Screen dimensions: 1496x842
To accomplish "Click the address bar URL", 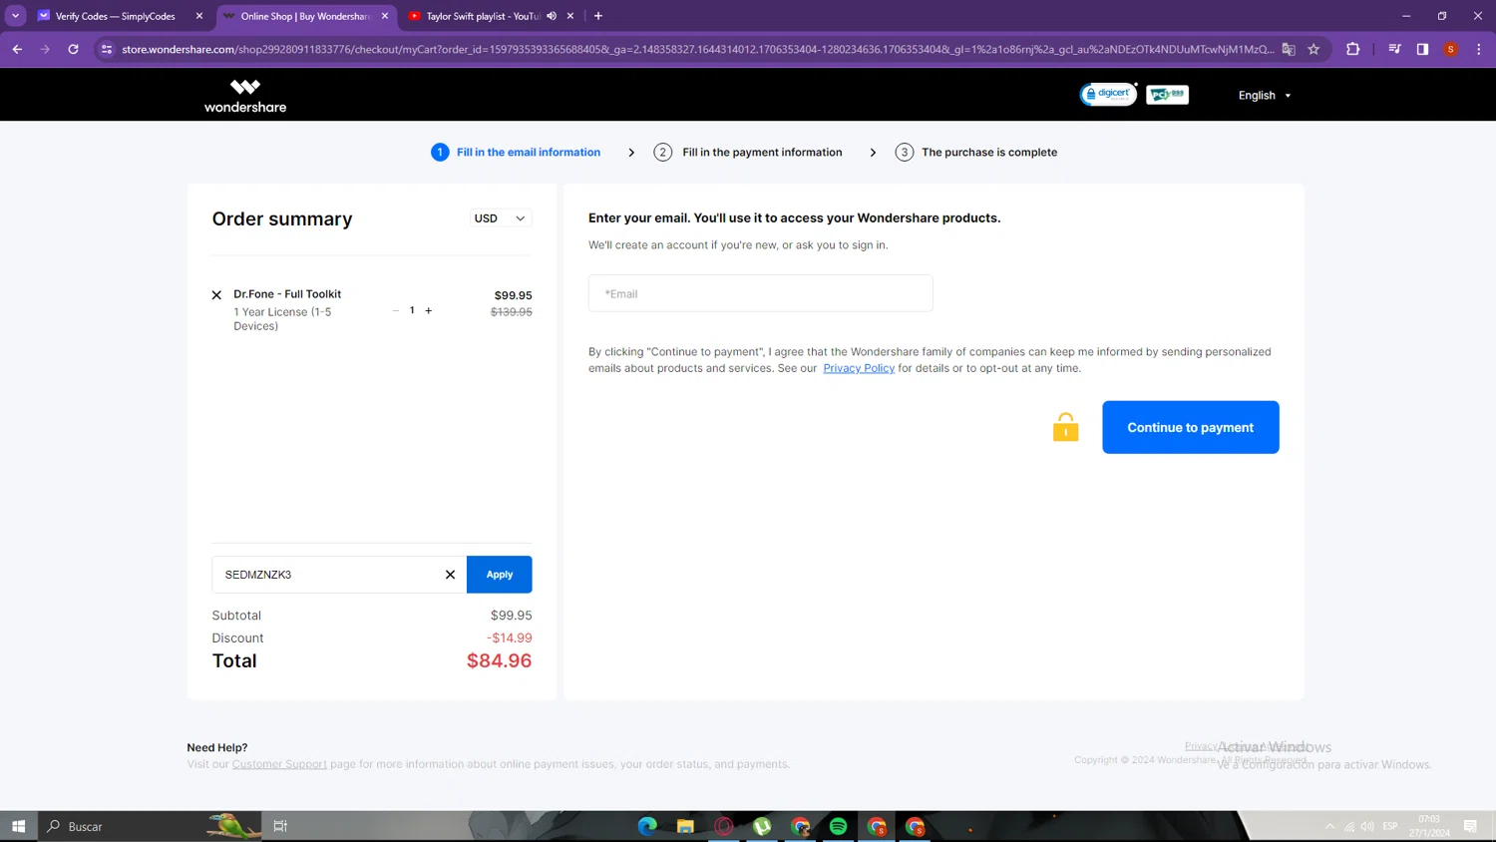I will click(x=698, y=49).
